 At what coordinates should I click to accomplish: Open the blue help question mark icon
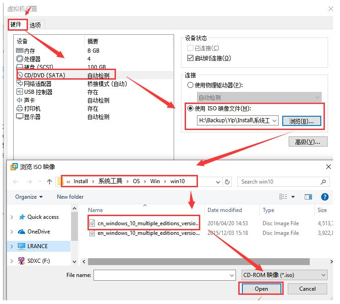pyautogui.click(x=324, y=197)
